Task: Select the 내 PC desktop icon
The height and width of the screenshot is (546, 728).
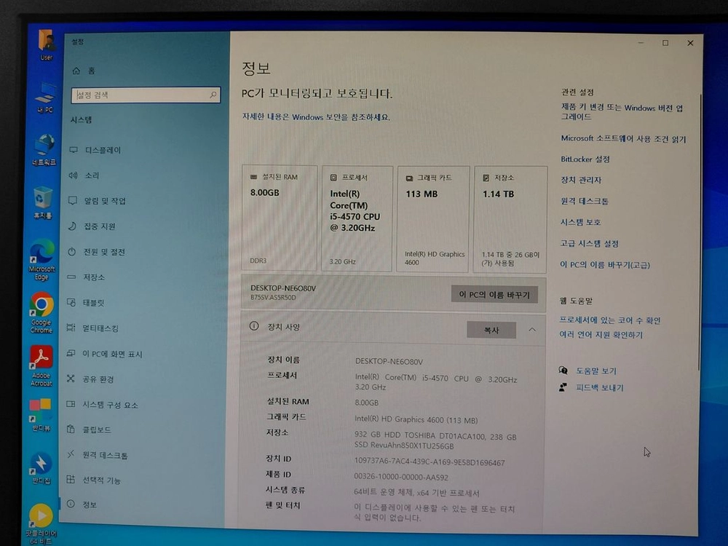Action: 45,98
